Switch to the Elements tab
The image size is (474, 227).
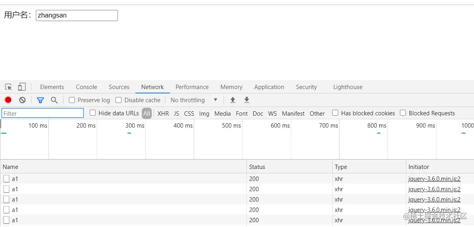(x=52, y=87)
